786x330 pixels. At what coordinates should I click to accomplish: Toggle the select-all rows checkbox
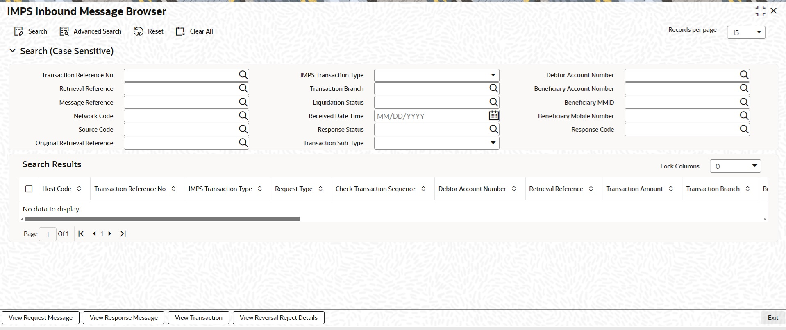pyautogui.click(x=29, y=189)
